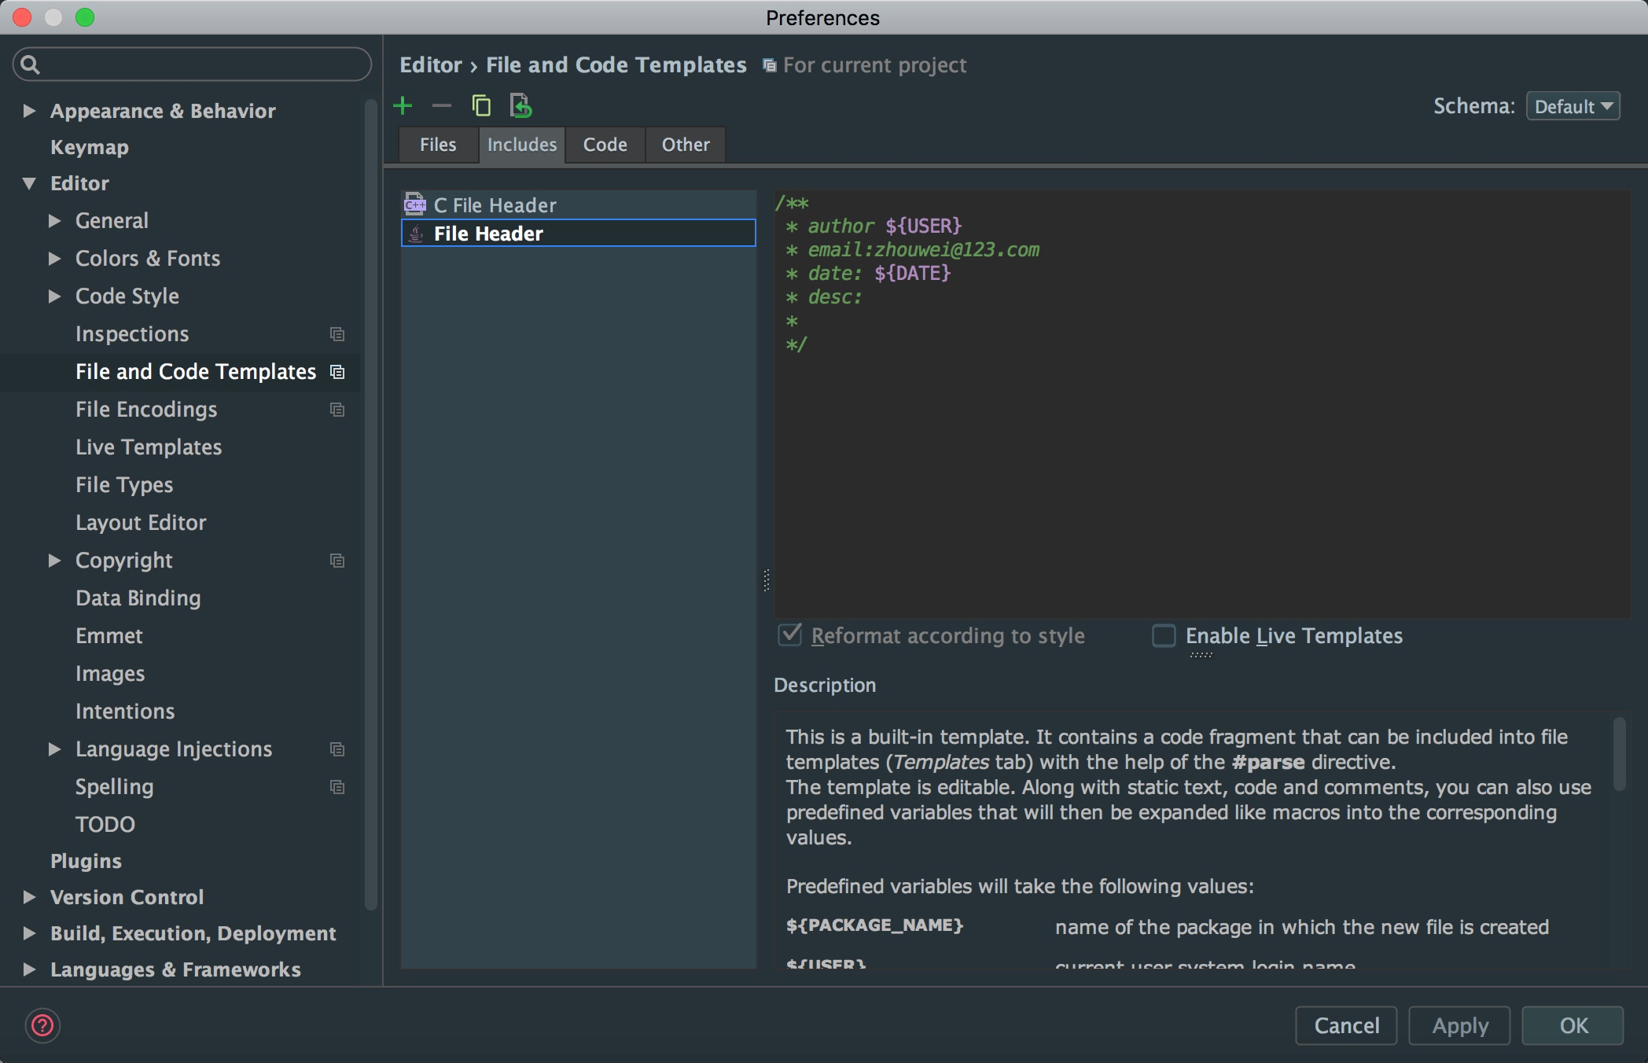Screen dimensions: 1648x1063
Task: Collapse the Editor section
Action: (x=29, y=183)
